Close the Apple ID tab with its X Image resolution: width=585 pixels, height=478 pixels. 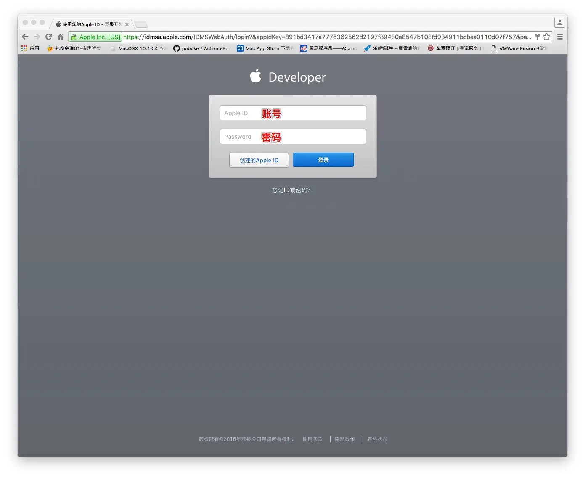point(127,24)
